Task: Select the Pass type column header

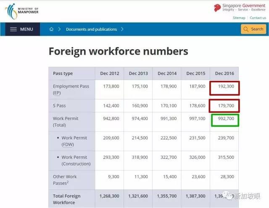Action: coord(63,73)
